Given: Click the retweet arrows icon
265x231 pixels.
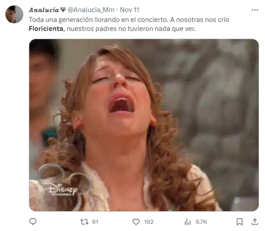Looking at the screenshot, I should point(84,222).
